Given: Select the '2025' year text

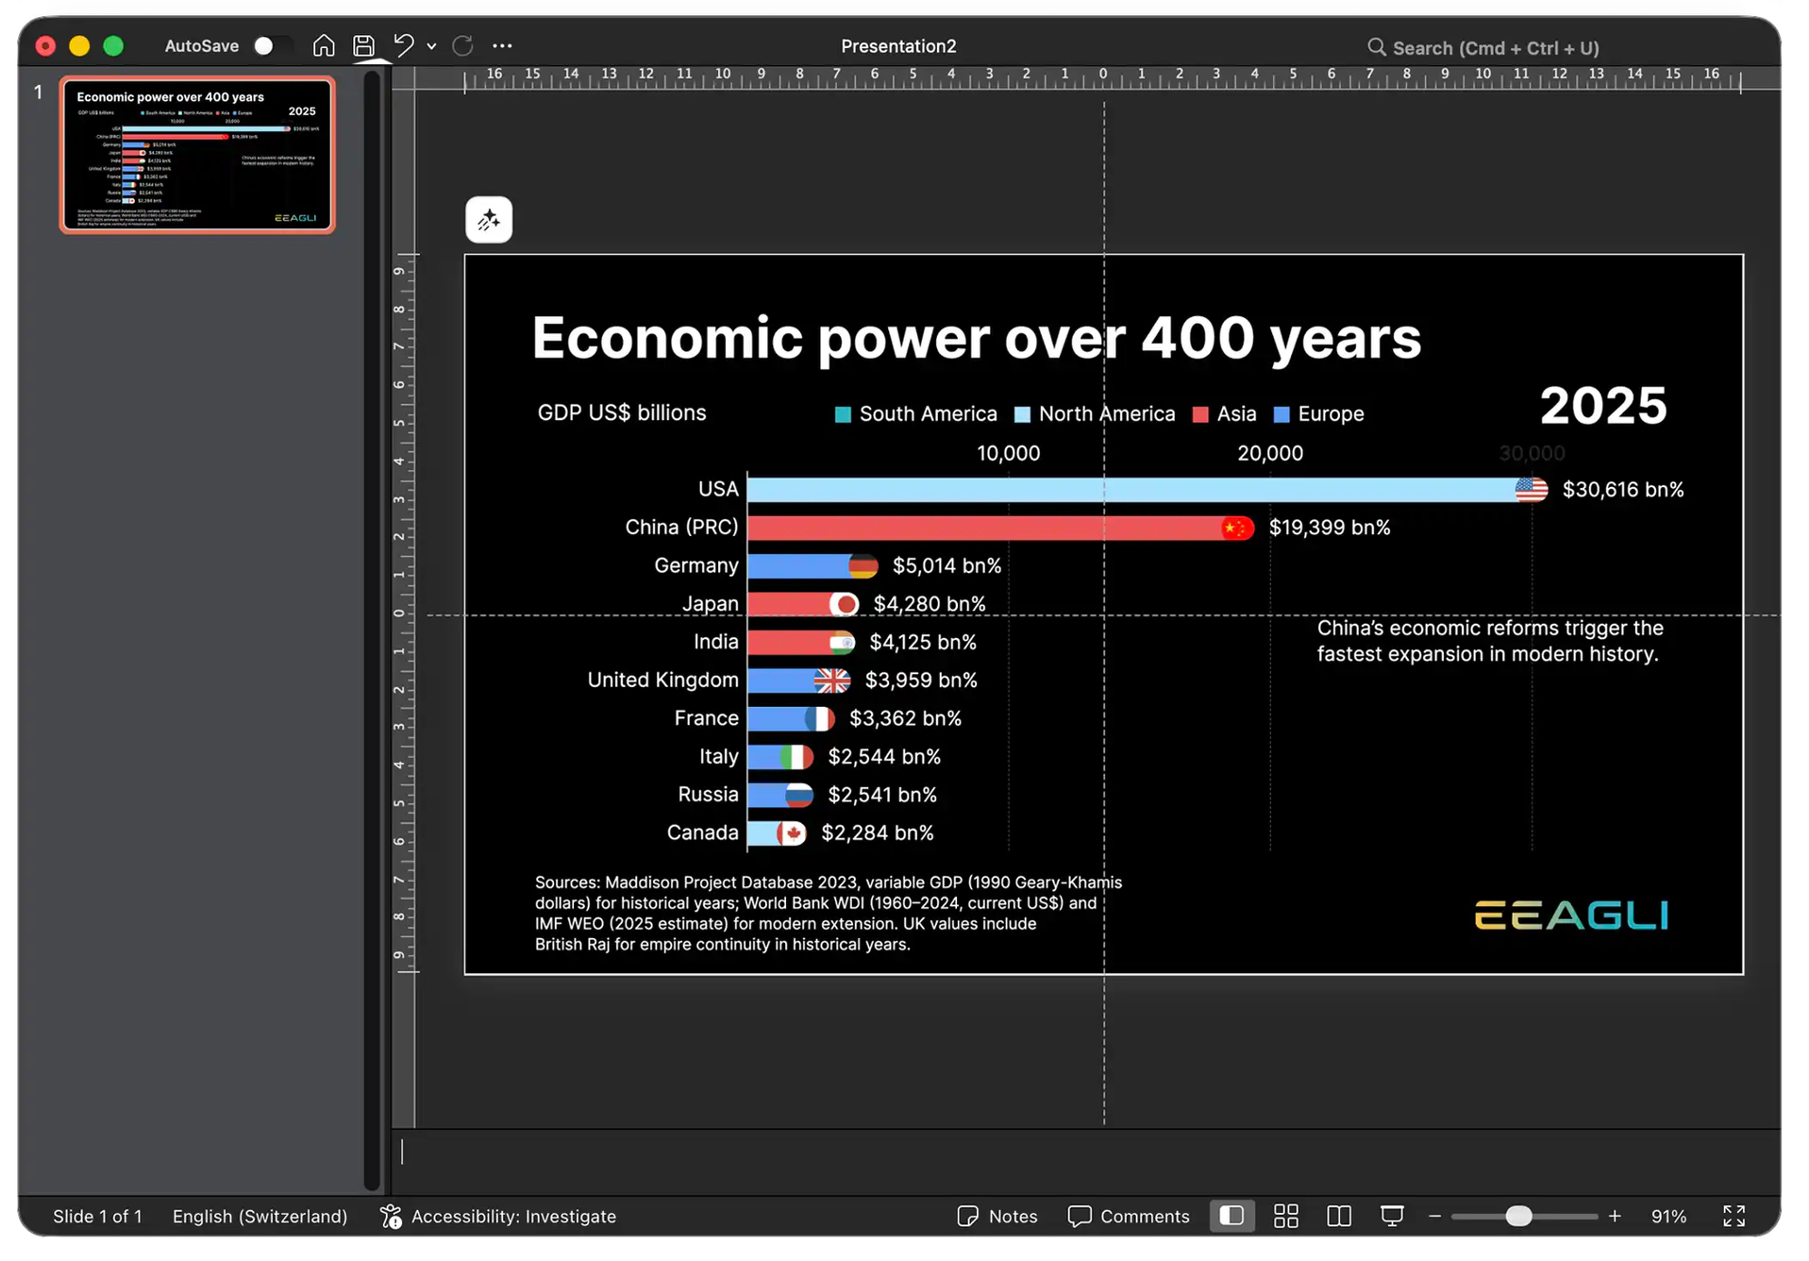Looking at the screenshot, I should (1603, 406).
